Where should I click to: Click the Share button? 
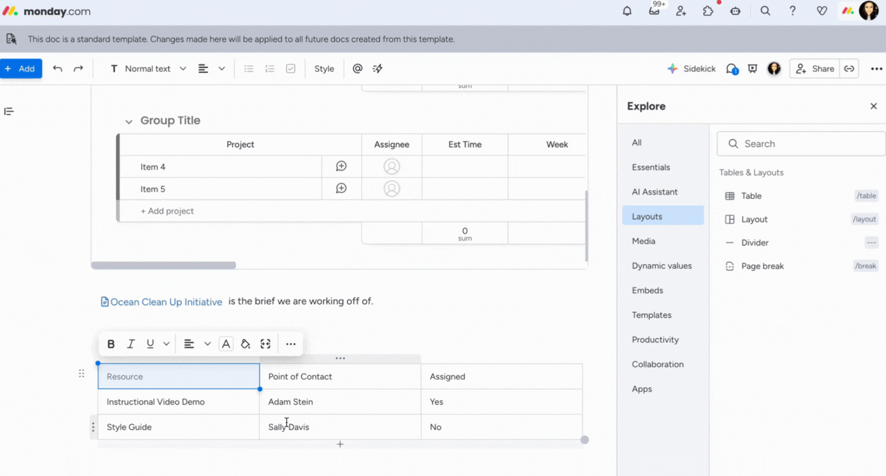click(x=815, y=69)
